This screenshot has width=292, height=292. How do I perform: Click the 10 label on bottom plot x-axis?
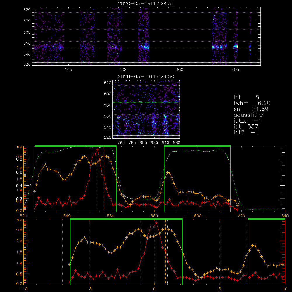(285, 289)
